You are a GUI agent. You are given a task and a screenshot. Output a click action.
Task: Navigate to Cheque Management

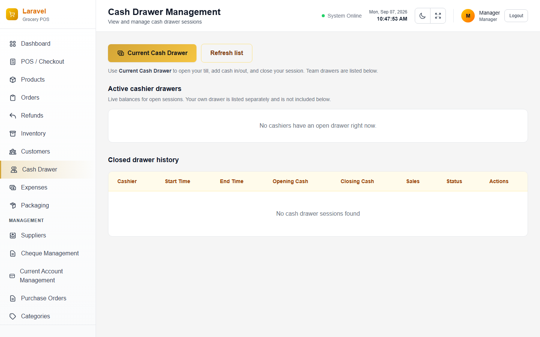coord(48,253)
